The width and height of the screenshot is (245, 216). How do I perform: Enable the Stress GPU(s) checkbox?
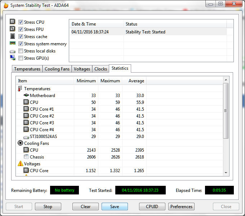21,58
